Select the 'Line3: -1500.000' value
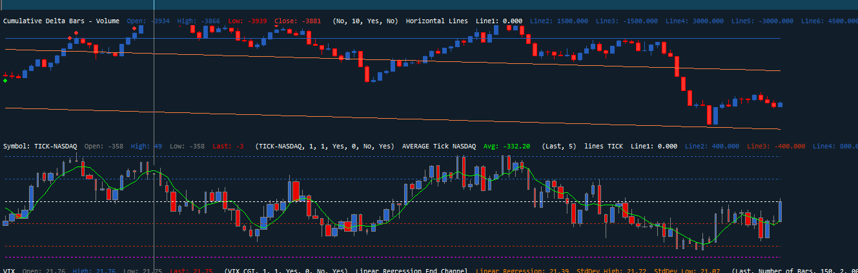Image resolution: width=858 pixels, height=273 pixels. (x=628, y=21)
